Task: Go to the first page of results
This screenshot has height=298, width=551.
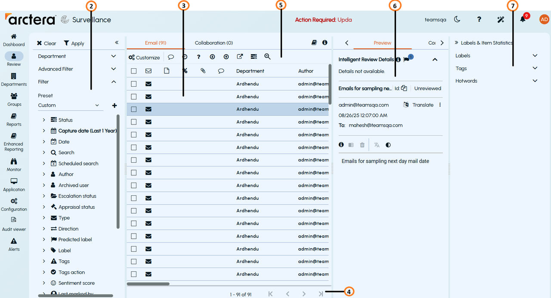Action: 271,294
